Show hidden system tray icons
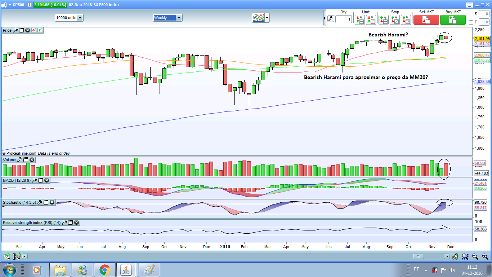The width and height of the screenshot is (492, 277). pos(426,270)
